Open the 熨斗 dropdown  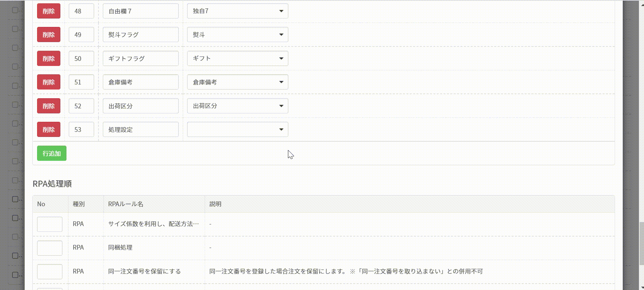[238, 35]
